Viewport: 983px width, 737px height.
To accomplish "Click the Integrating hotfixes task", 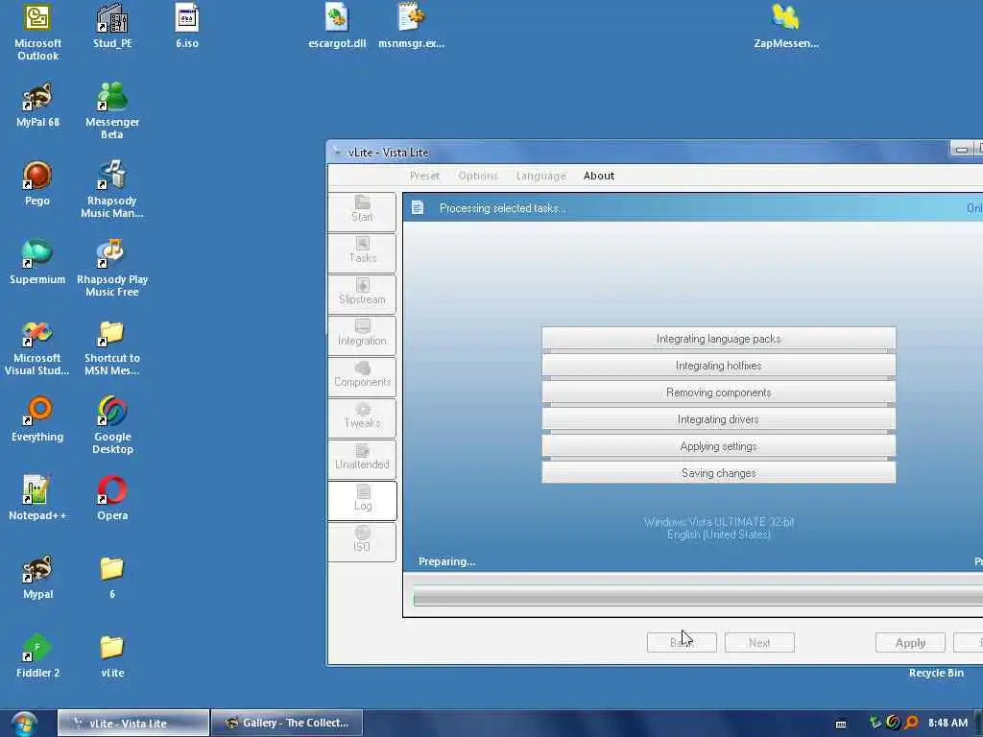I will (x=718, y=366).
